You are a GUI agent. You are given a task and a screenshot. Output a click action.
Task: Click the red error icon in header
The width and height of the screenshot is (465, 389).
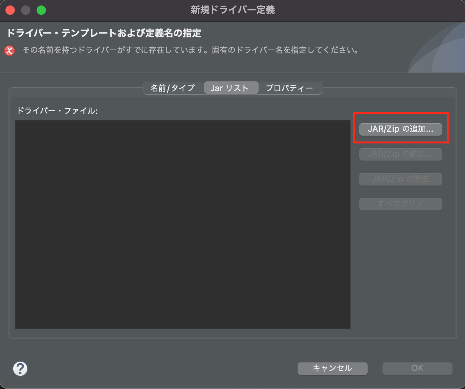click(x=10, y=51)
